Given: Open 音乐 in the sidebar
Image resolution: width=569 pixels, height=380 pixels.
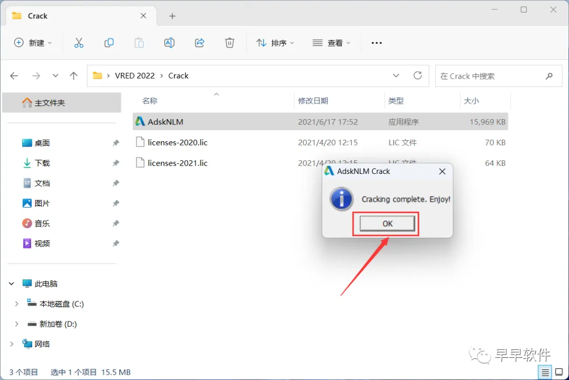Looking at the screenshot, I should coord(42,223).
